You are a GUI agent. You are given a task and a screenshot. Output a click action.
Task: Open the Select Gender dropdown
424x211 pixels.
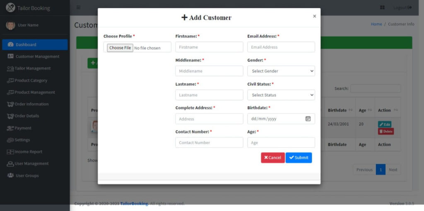(x=281, y=71)
